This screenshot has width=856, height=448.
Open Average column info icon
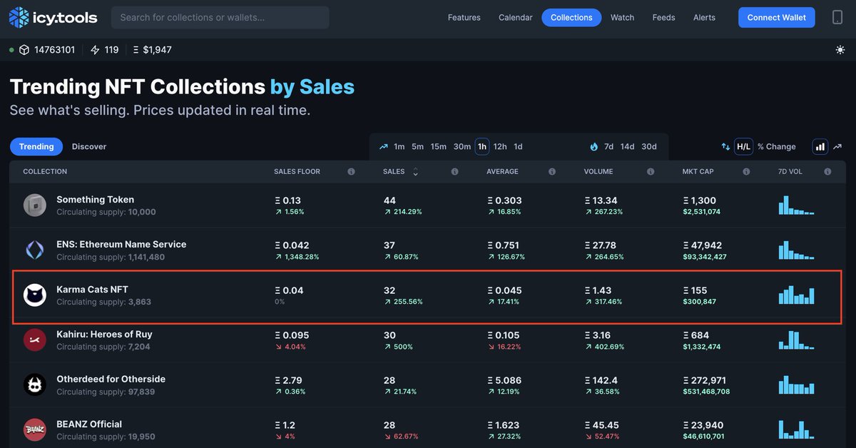[x=552, y=172]
